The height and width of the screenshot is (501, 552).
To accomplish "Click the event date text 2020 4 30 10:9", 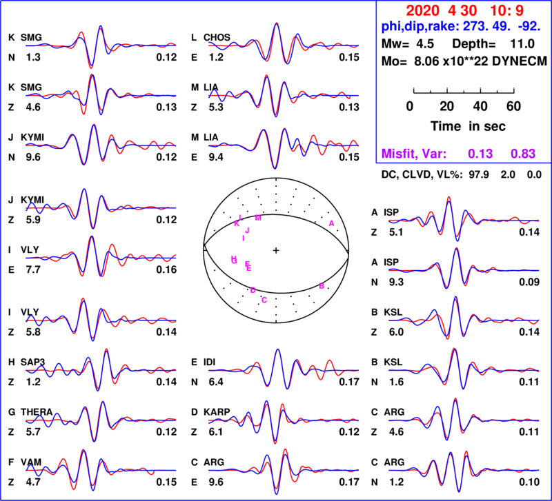I will pos(464,11).
